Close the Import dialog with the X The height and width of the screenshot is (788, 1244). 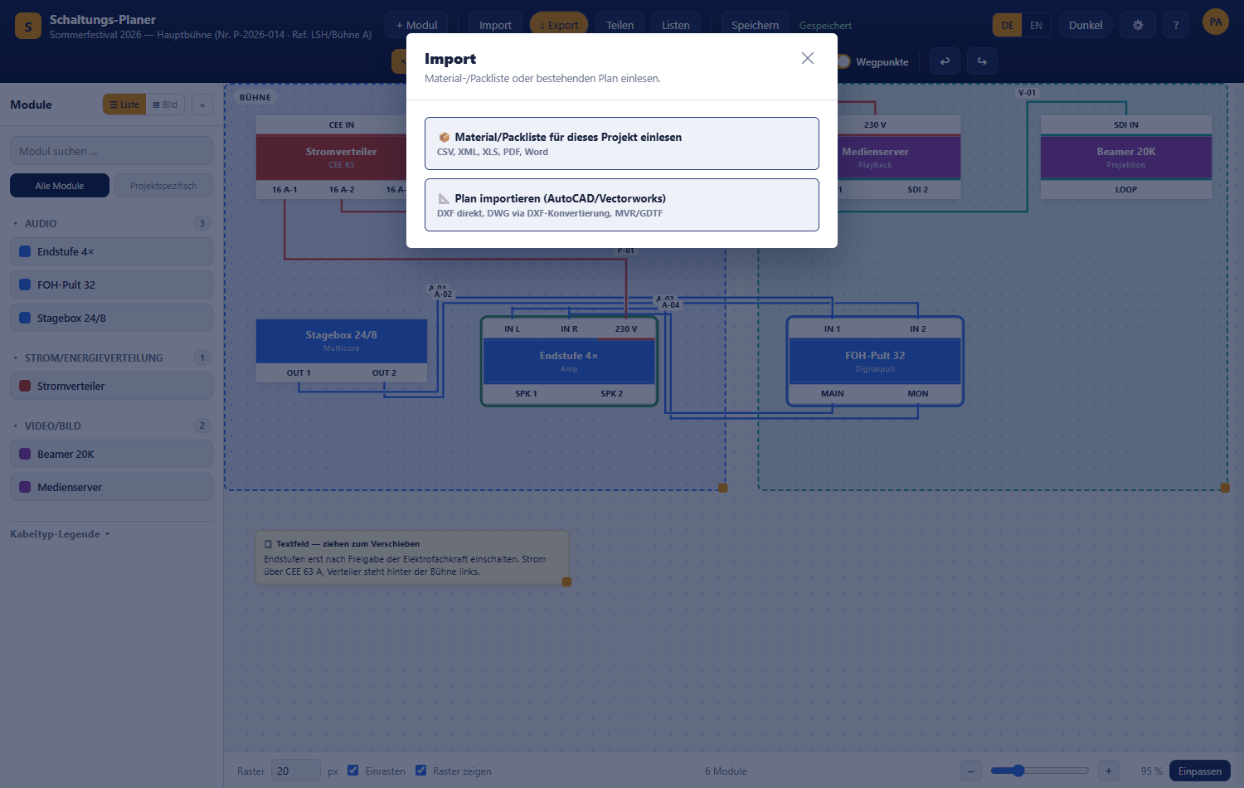(808, 58)
